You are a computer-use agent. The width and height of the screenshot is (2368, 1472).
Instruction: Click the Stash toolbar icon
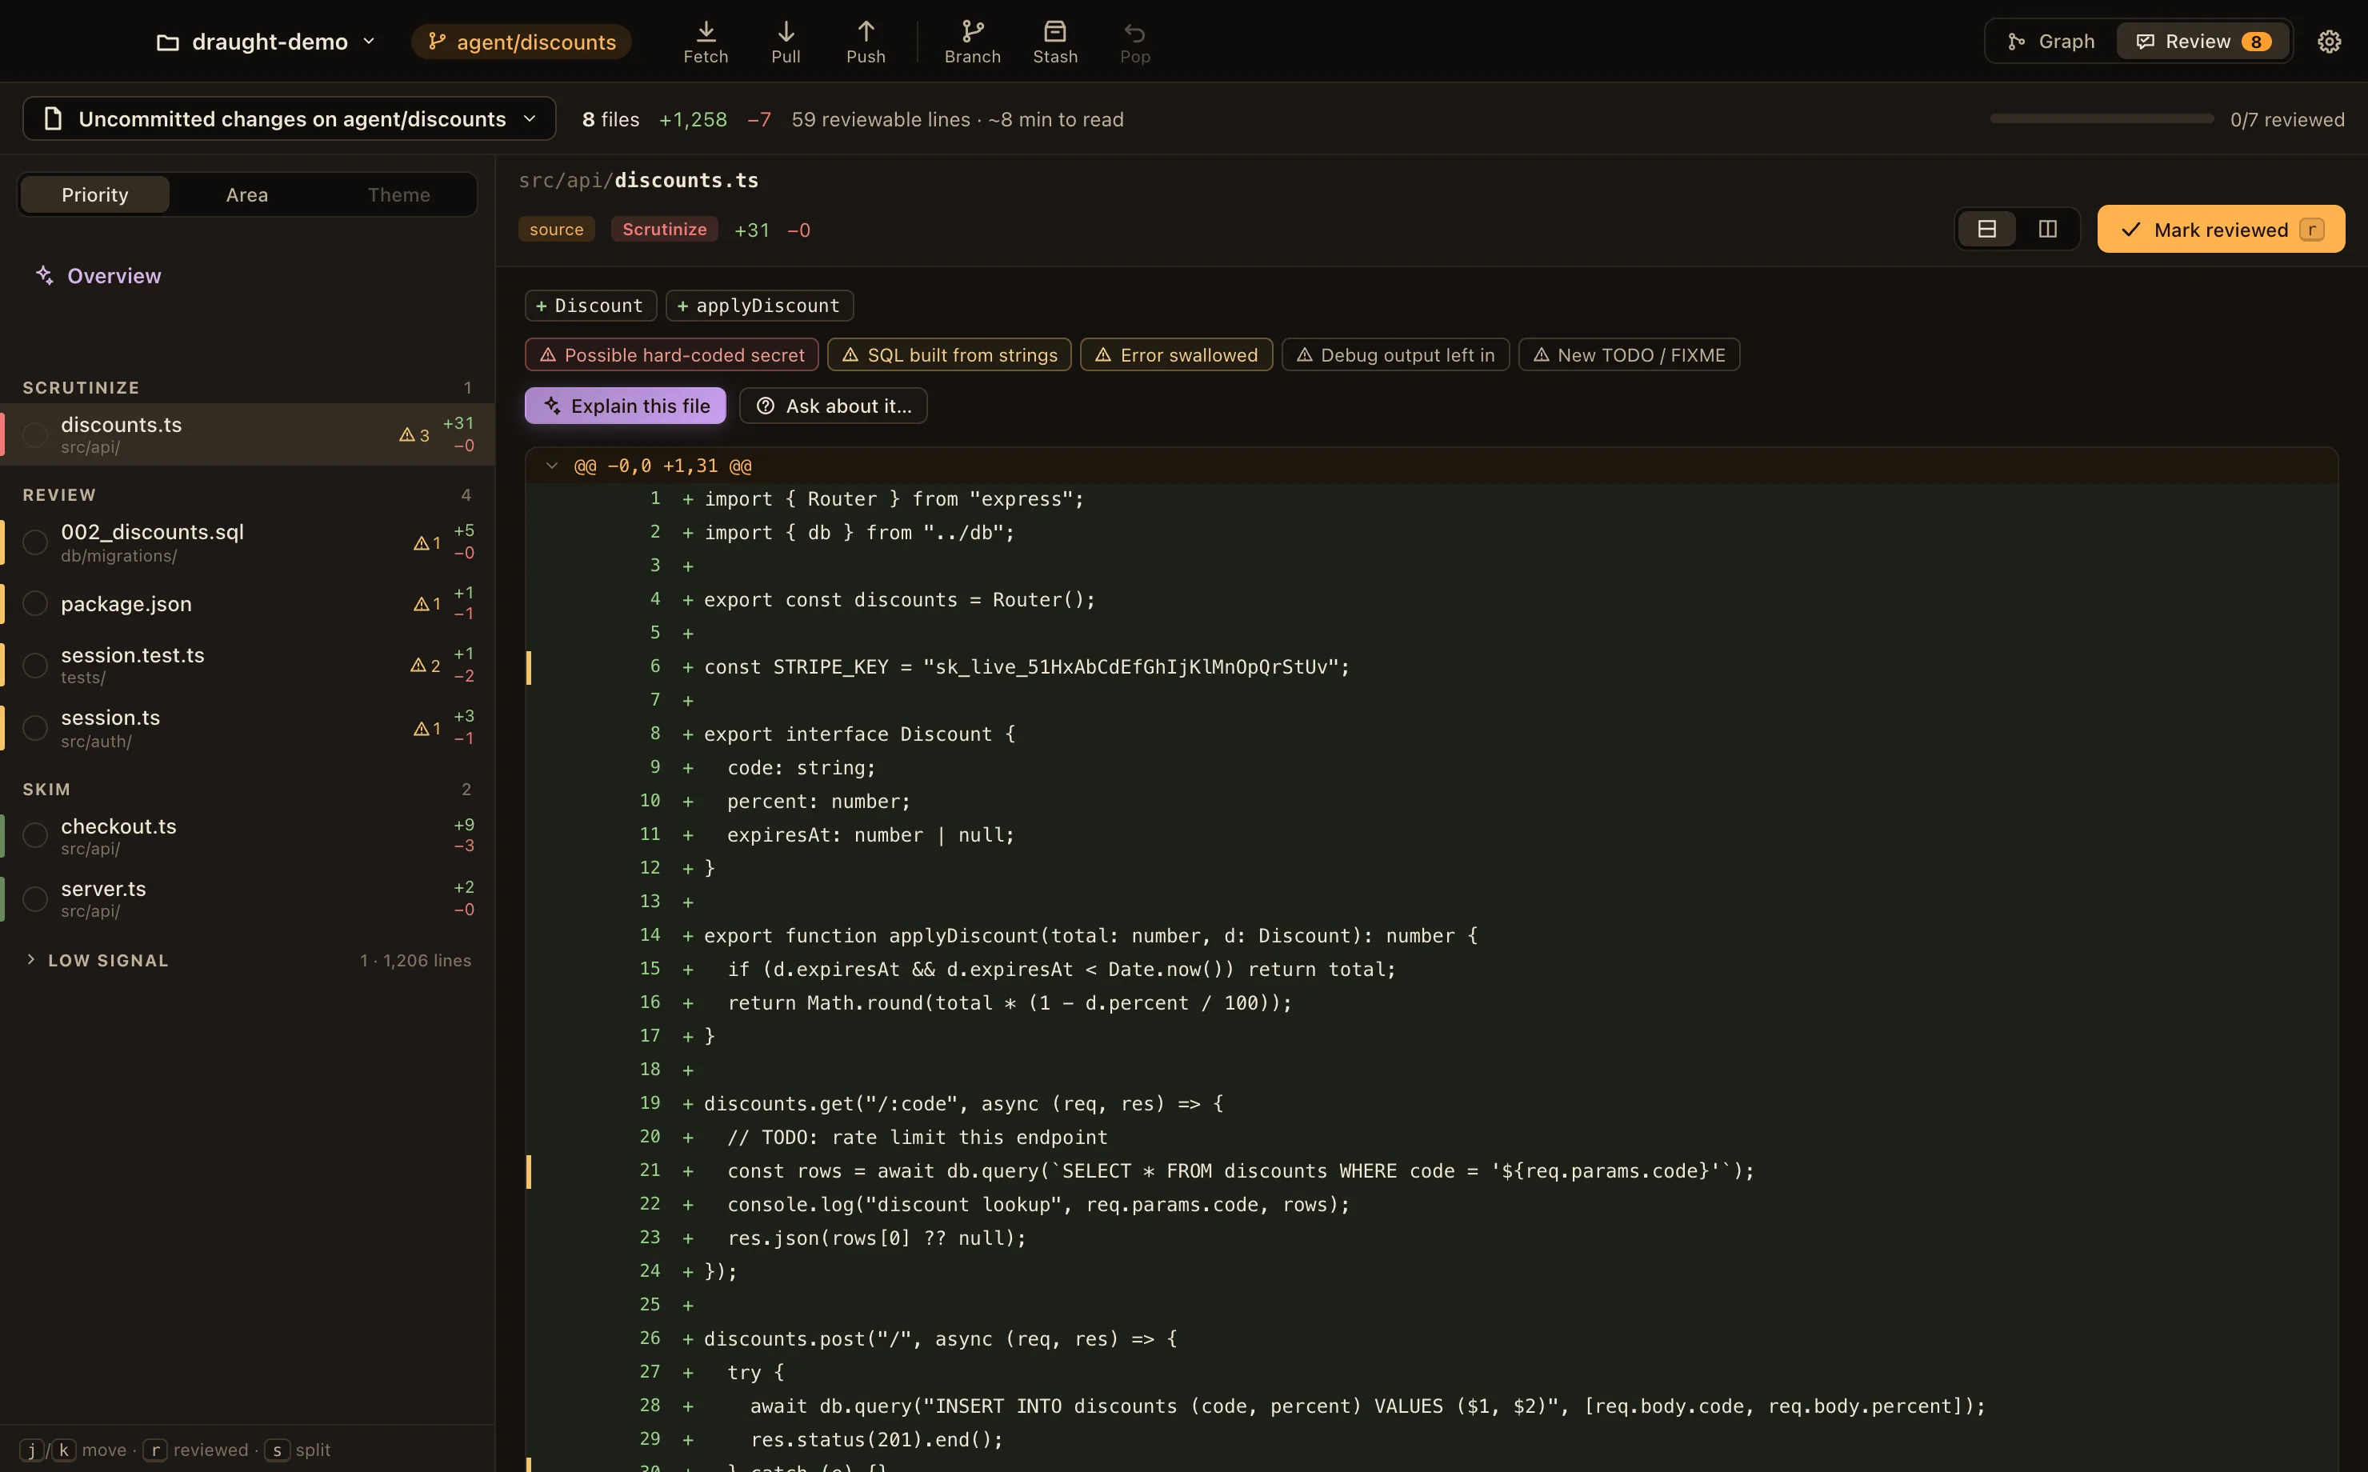point(1055,31)
